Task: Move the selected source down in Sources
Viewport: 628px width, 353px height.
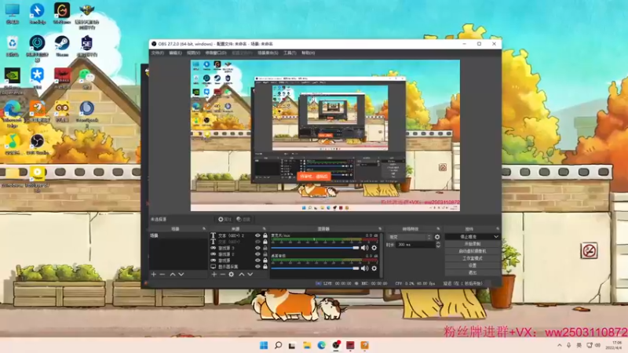Action: (x=250, y=275)
